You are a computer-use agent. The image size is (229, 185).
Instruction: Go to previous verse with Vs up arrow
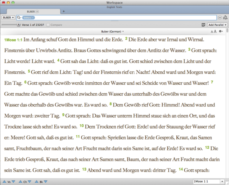point(4,182)
